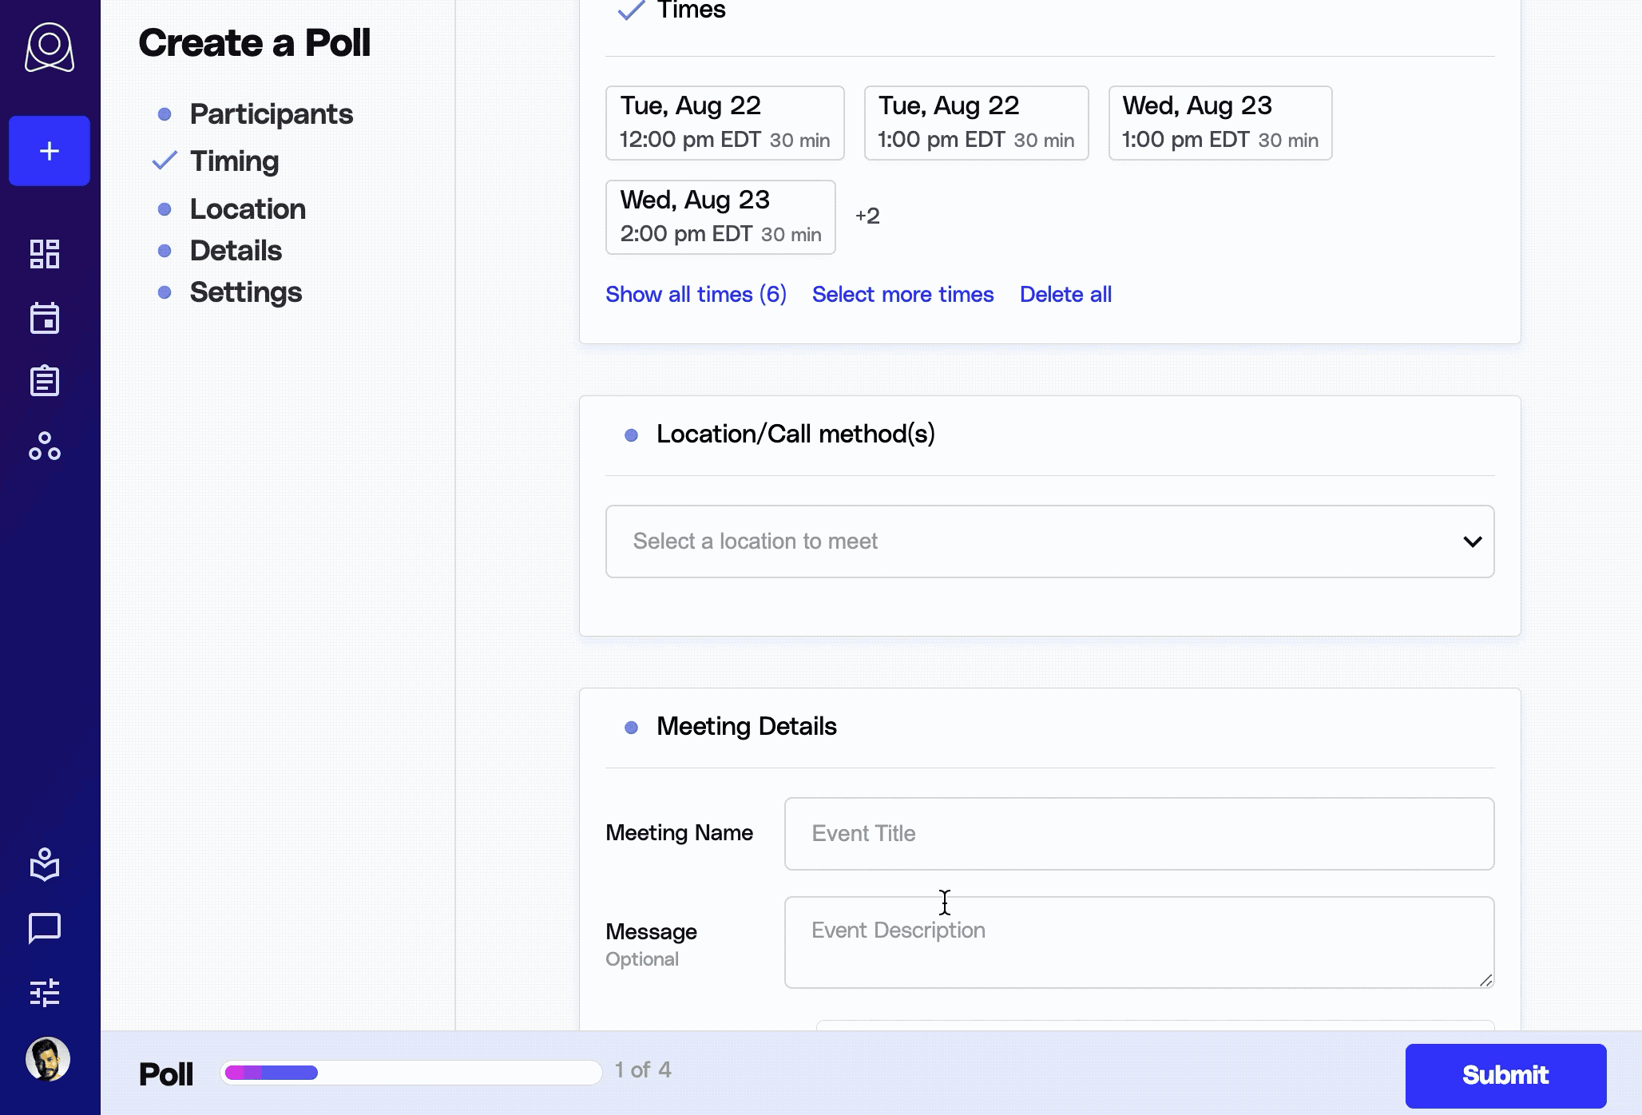Jump to Settings step in sidebar
Image resolution: width=1642 pixels, height=1115 pixels.
(245, 292)
